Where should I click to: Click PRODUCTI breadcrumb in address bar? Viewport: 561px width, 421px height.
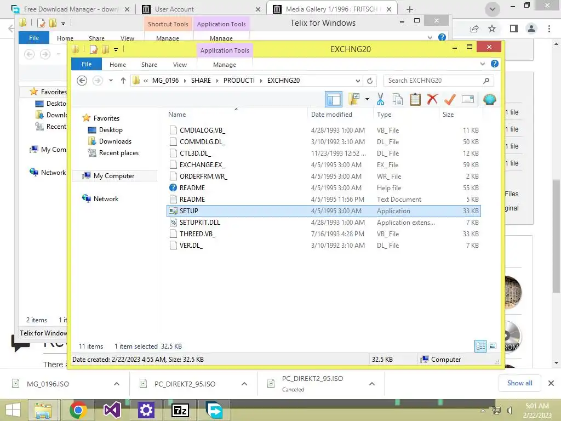point(239,81)
